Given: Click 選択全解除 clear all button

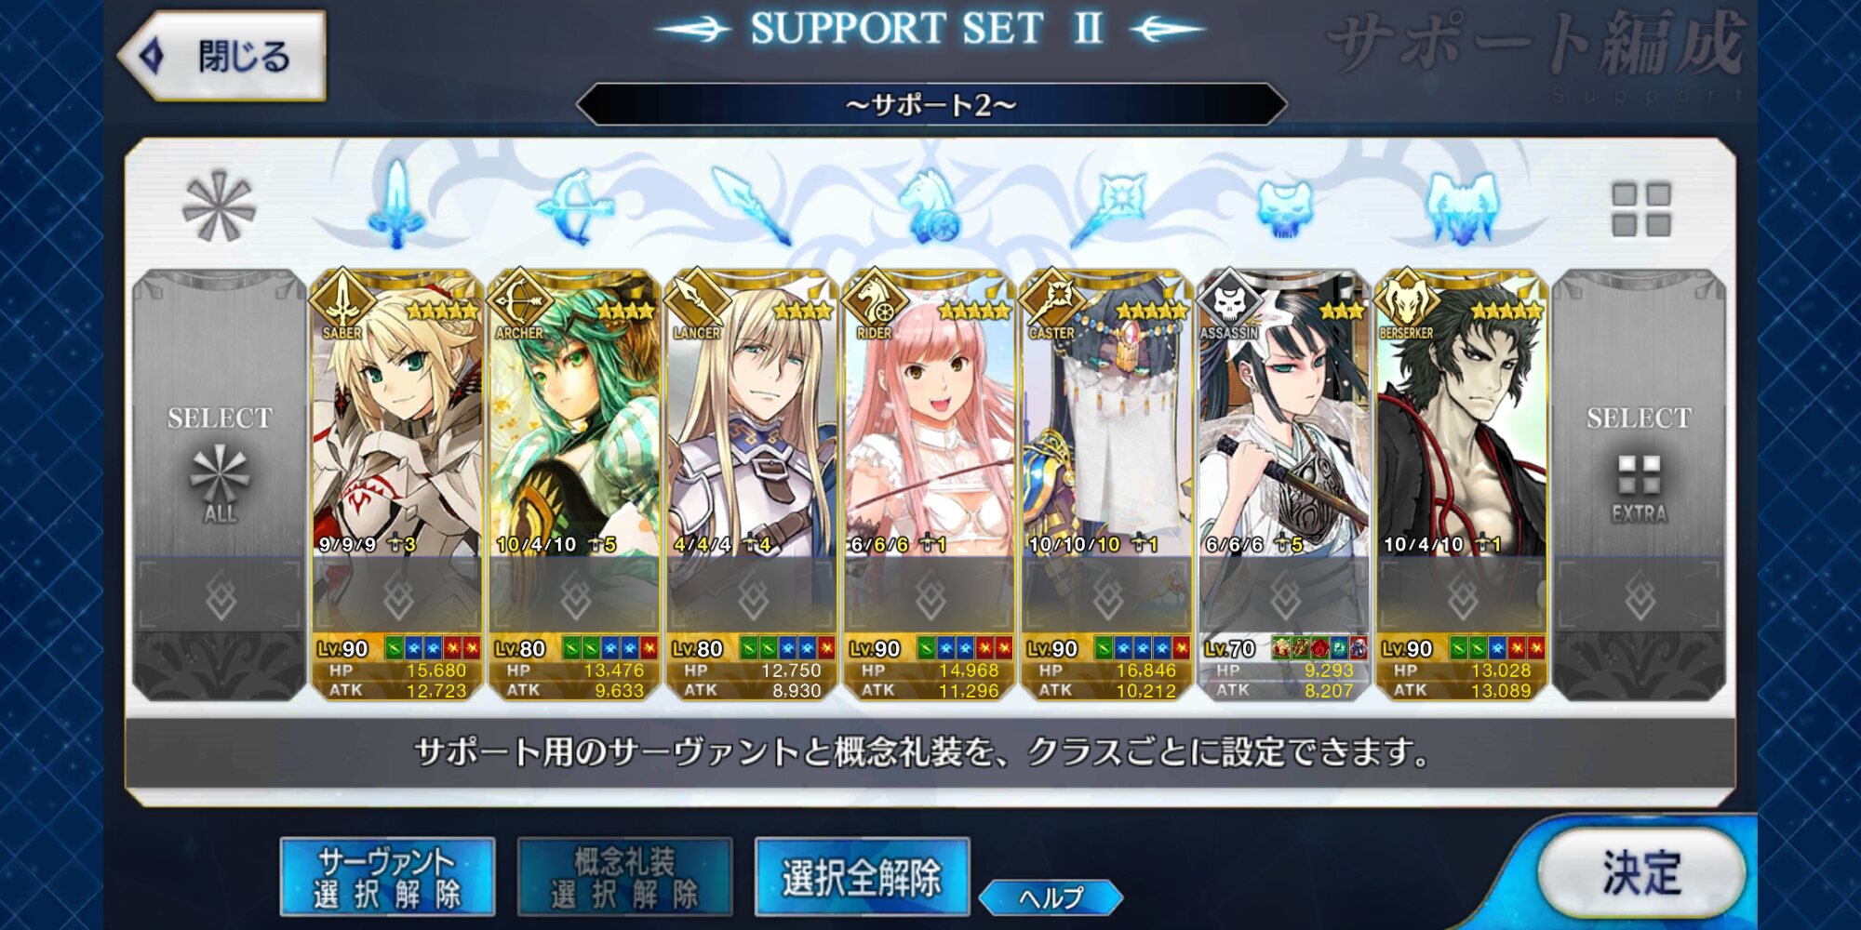Looking at the screenshot, I should 862,877.
